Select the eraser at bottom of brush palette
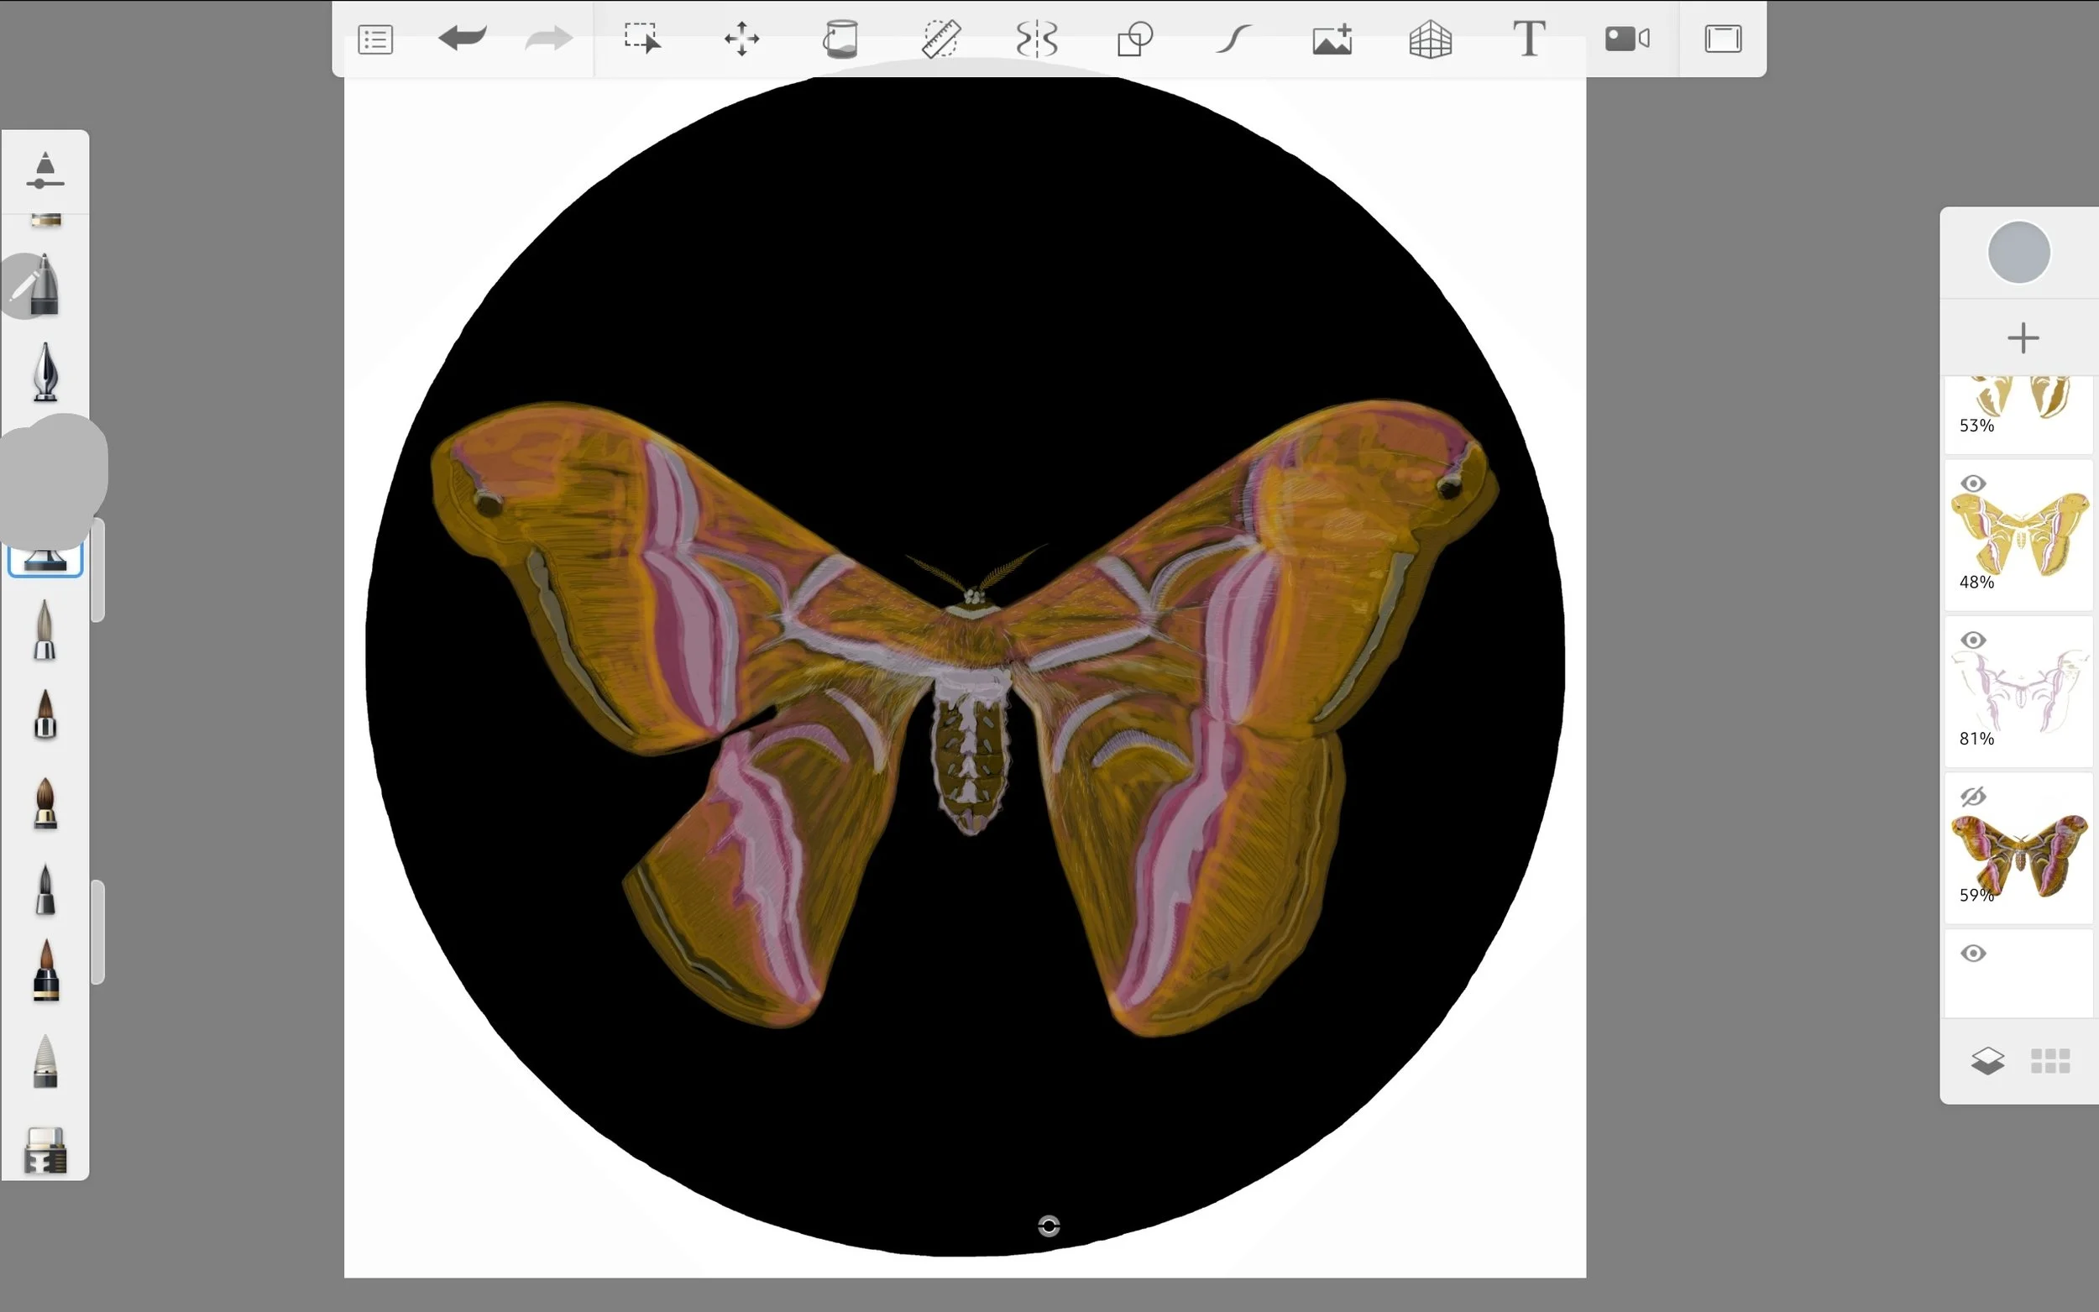This screenshot has height=1312, width=2099. (45, 1151)
